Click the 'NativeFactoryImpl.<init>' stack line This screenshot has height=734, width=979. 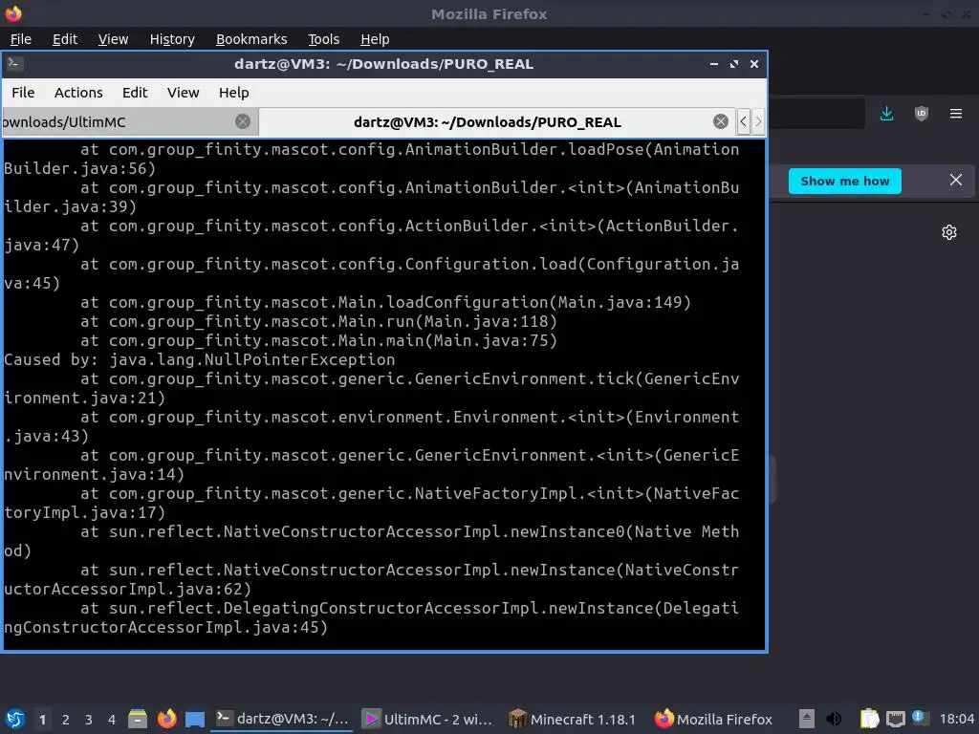372,503
